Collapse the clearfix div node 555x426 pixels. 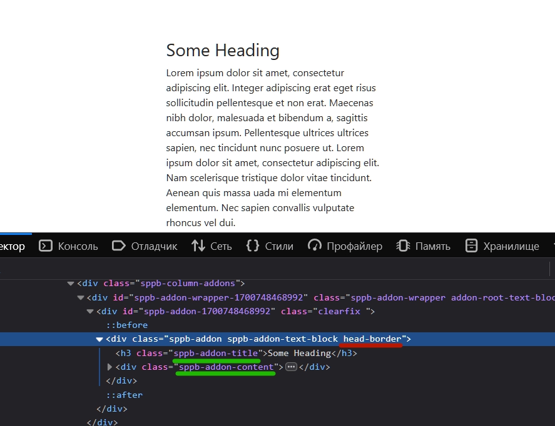coord(91,312)
